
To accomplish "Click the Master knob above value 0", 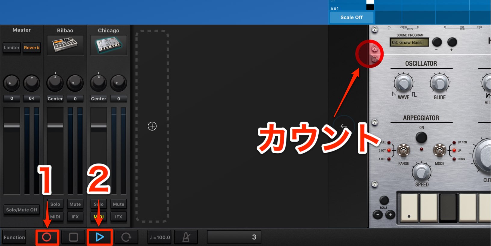I will coord(11,83).
